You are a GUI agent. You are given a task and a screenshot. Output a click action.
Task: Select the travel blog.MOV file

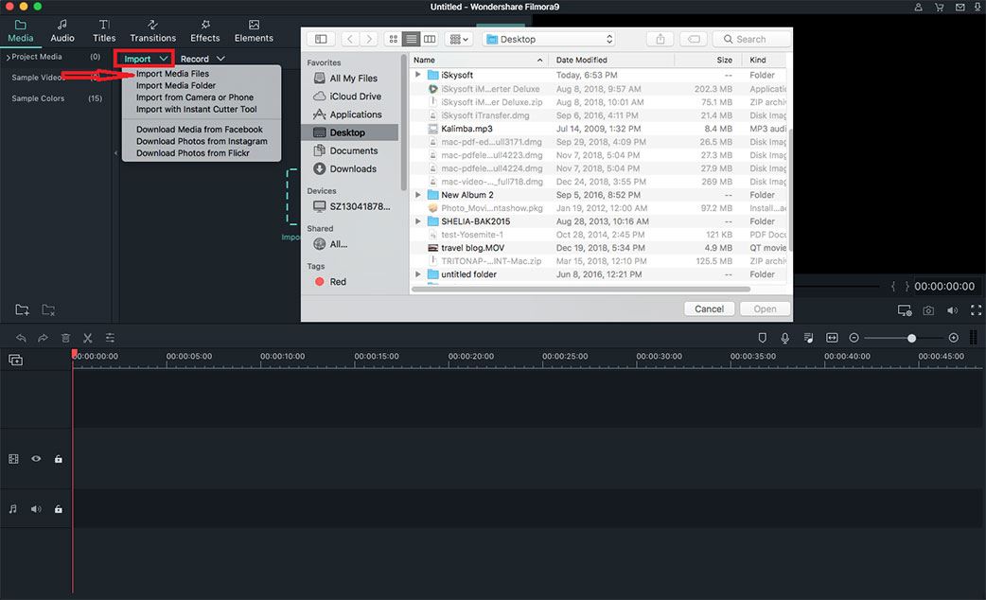(x=599, y=248)
